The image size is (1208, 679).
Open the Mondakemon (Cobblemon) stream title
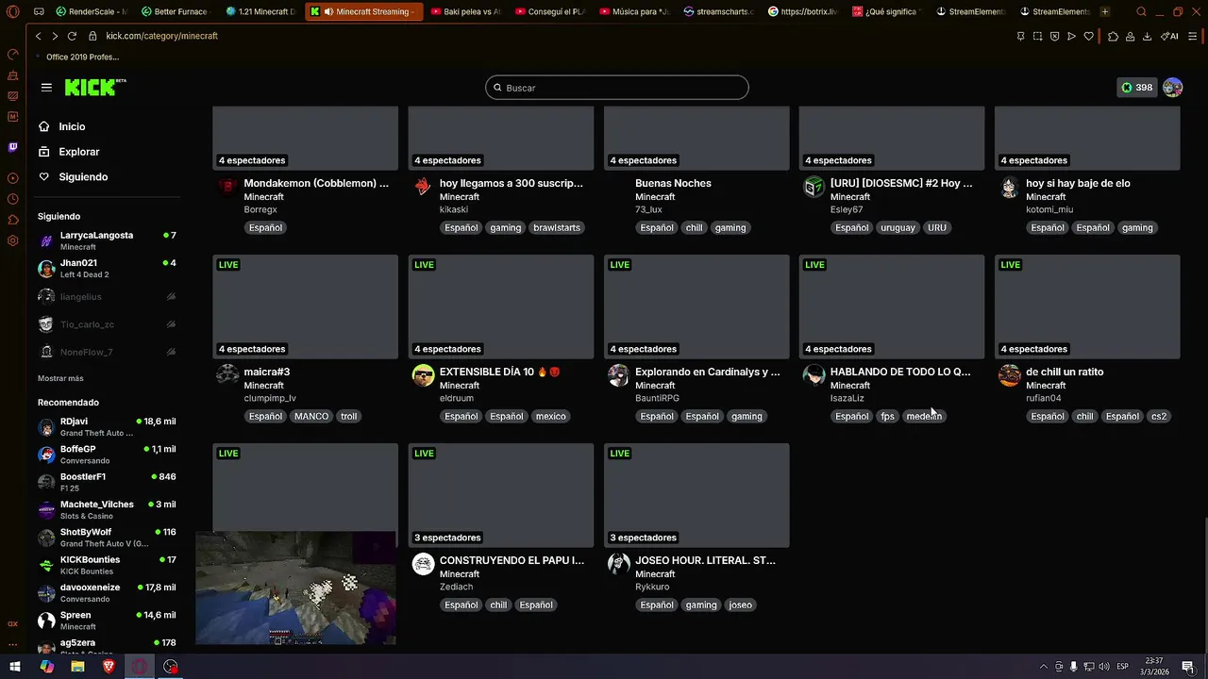click(x=316, y=183)
